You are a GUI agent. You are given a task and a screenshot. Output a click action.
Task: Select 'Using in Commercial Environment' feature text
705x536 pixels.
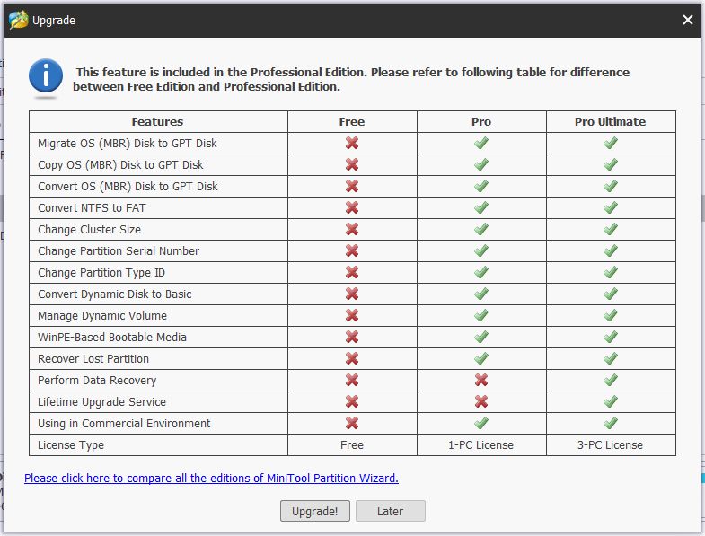[124, 424]
